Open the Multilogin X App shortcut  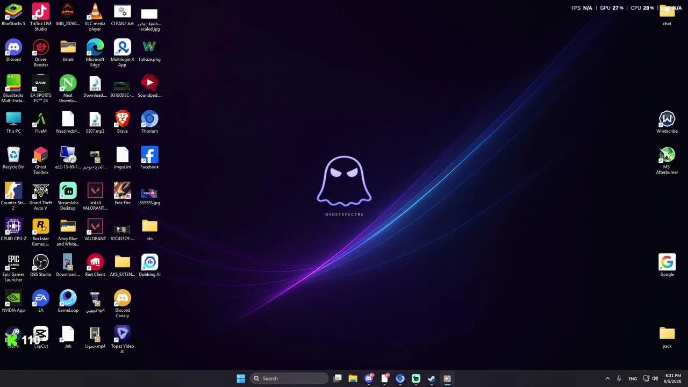point(123,53)
